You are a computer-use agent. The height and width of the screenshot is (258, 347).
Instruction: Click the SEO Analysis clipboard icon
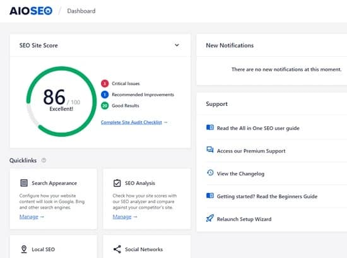coord(117,183)
